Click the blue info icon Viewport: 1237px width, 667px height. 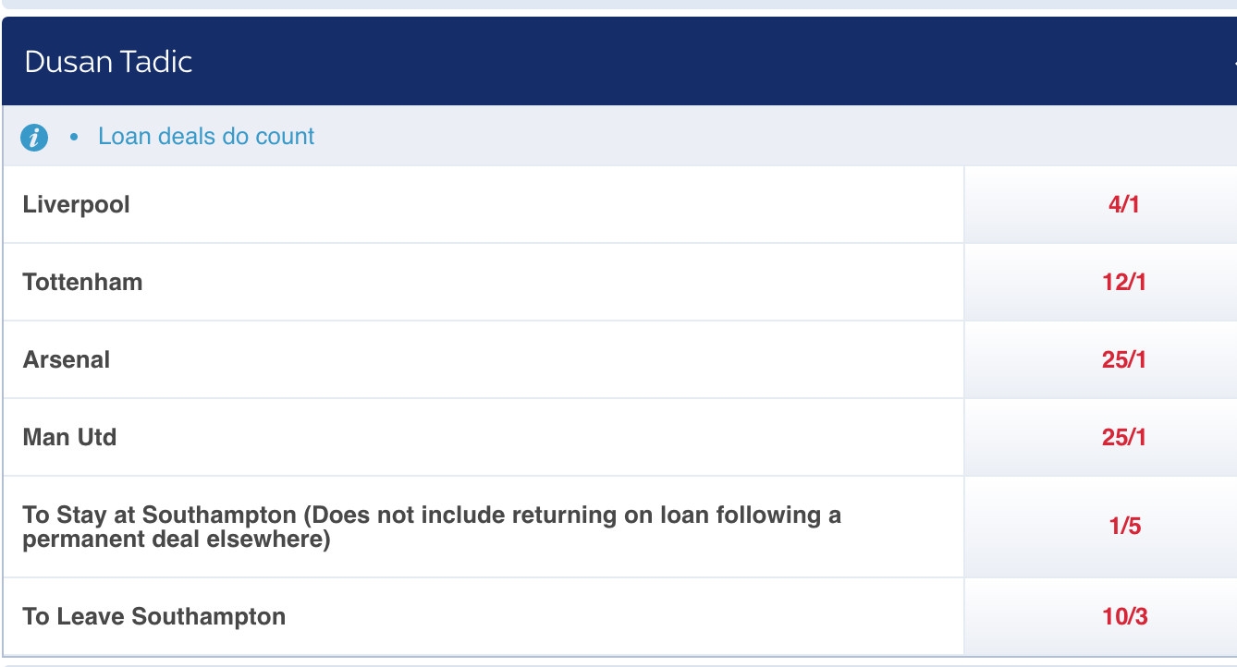34,138
